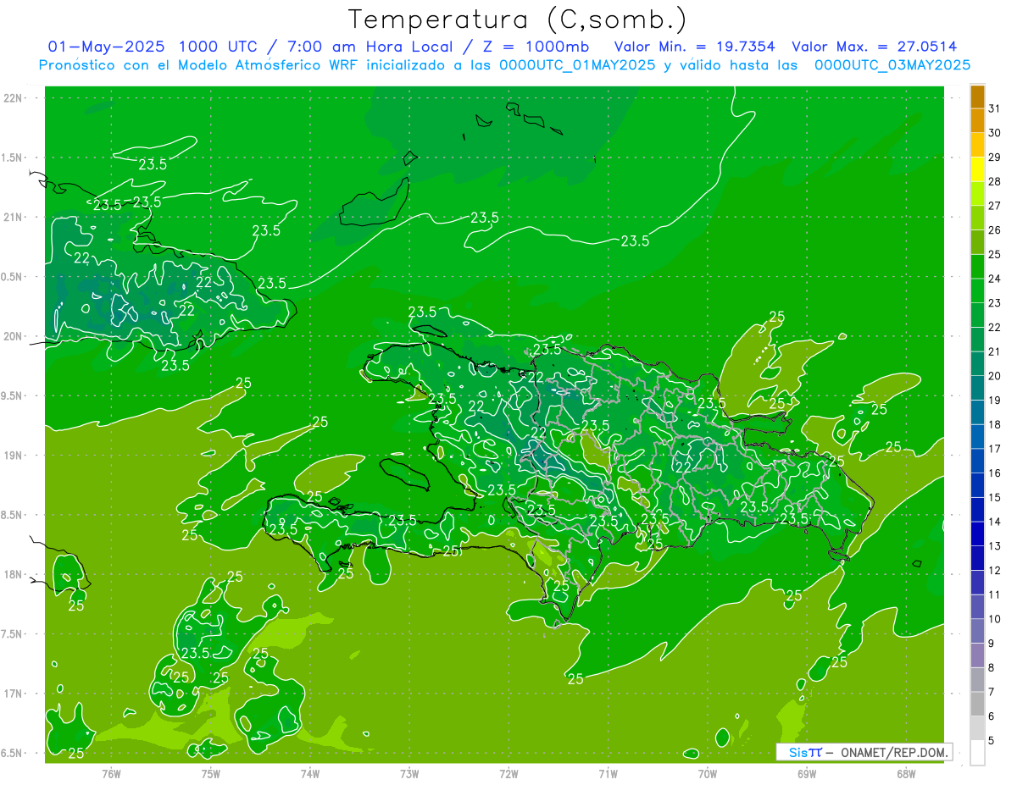
Task: Click the blue colorbar swatch between 15 and 16
Action: [977, 484]
